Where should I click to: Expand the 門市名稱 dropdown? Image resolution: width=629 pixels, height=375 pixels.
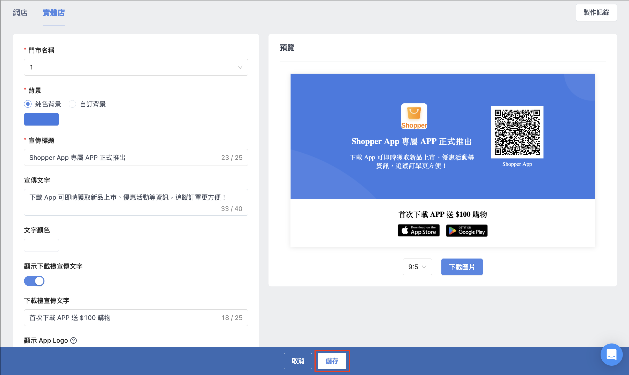coord(136,67)
